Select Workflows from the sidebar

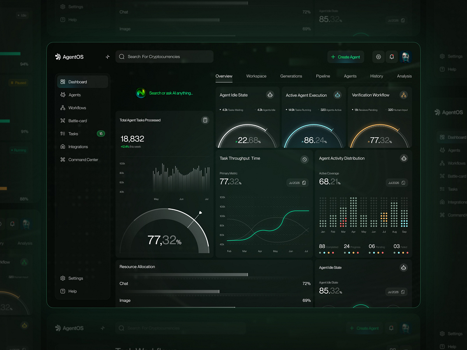pyautogui.click(x=75, y=107)
